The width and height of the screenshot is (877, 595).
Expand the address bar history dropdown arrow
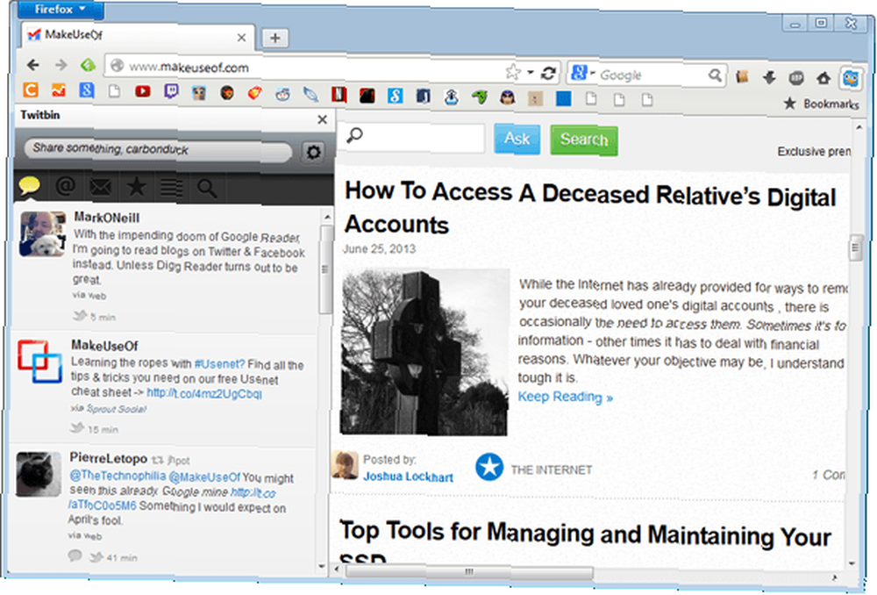pos(531,72)
